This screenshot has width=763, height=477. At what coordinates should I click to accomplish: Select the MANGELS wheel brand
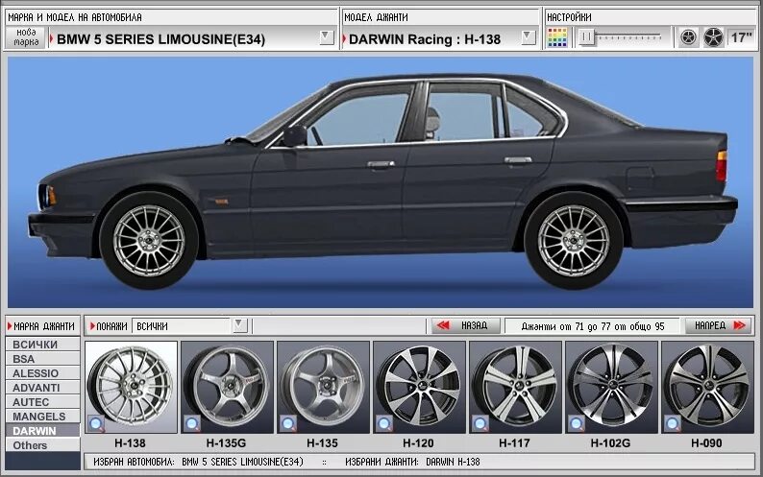(43, 417)
